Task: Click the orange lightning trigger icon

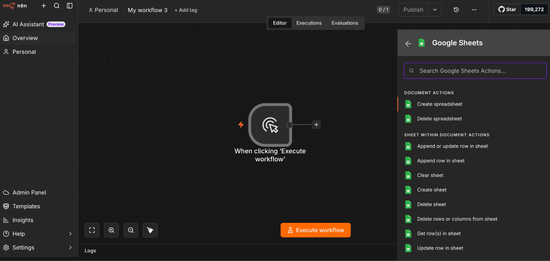Action: click(241, 125)
